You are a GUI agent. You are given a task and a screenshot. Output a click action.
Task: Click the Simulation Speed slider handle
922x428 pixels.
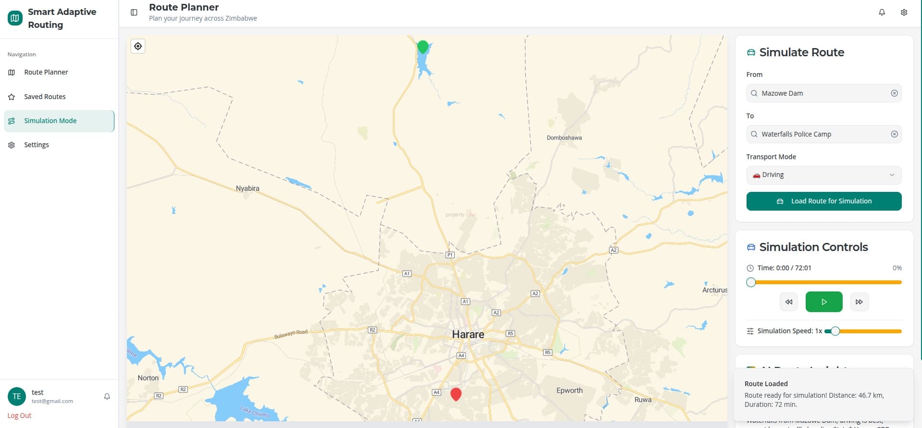(x=835, y=331)
